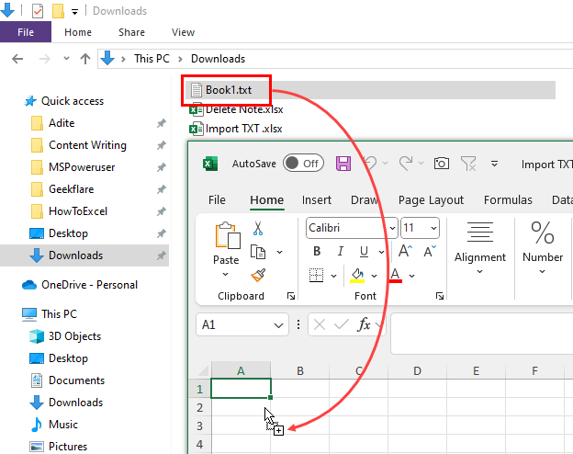Open File Explorer View tab

pyautogui.click(x=183, y=32)
